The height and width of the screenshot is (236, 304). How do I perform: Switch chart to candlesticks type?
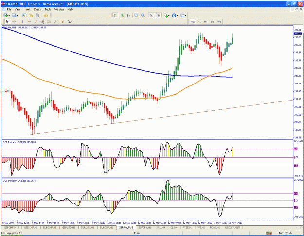122,15
